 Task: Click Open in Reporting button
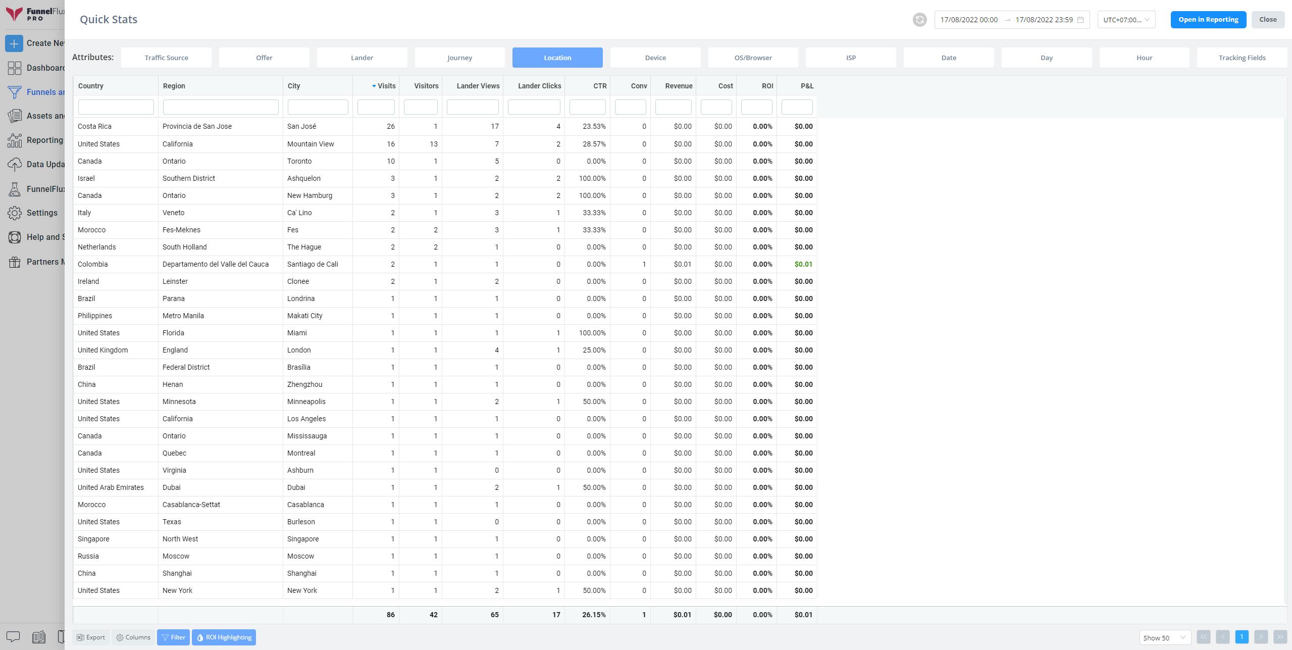click(1208, 20)
